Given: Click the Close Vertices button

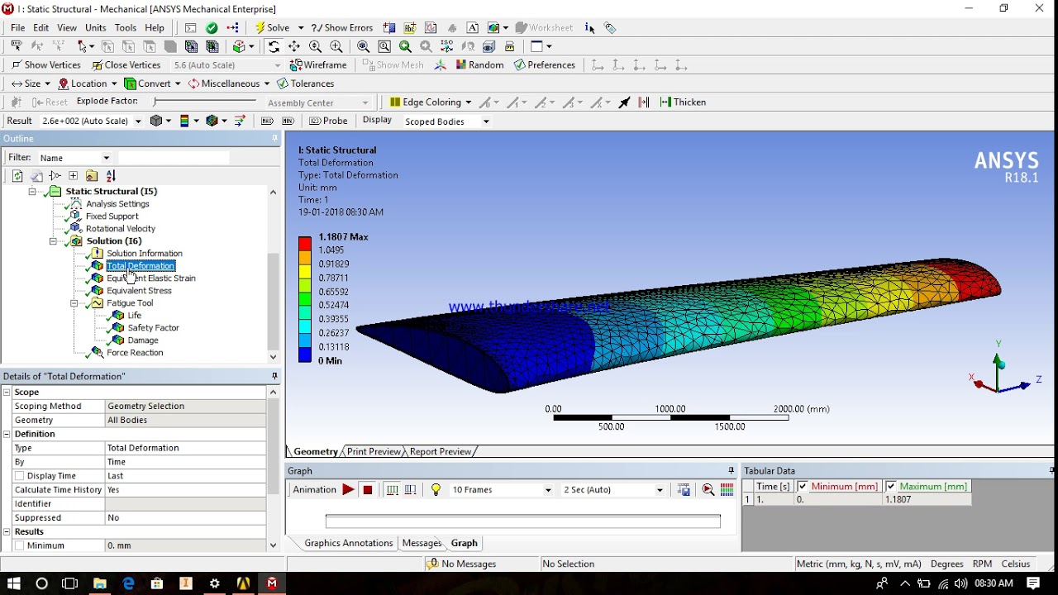Looking at the screenshot, I should pos(126,64).
